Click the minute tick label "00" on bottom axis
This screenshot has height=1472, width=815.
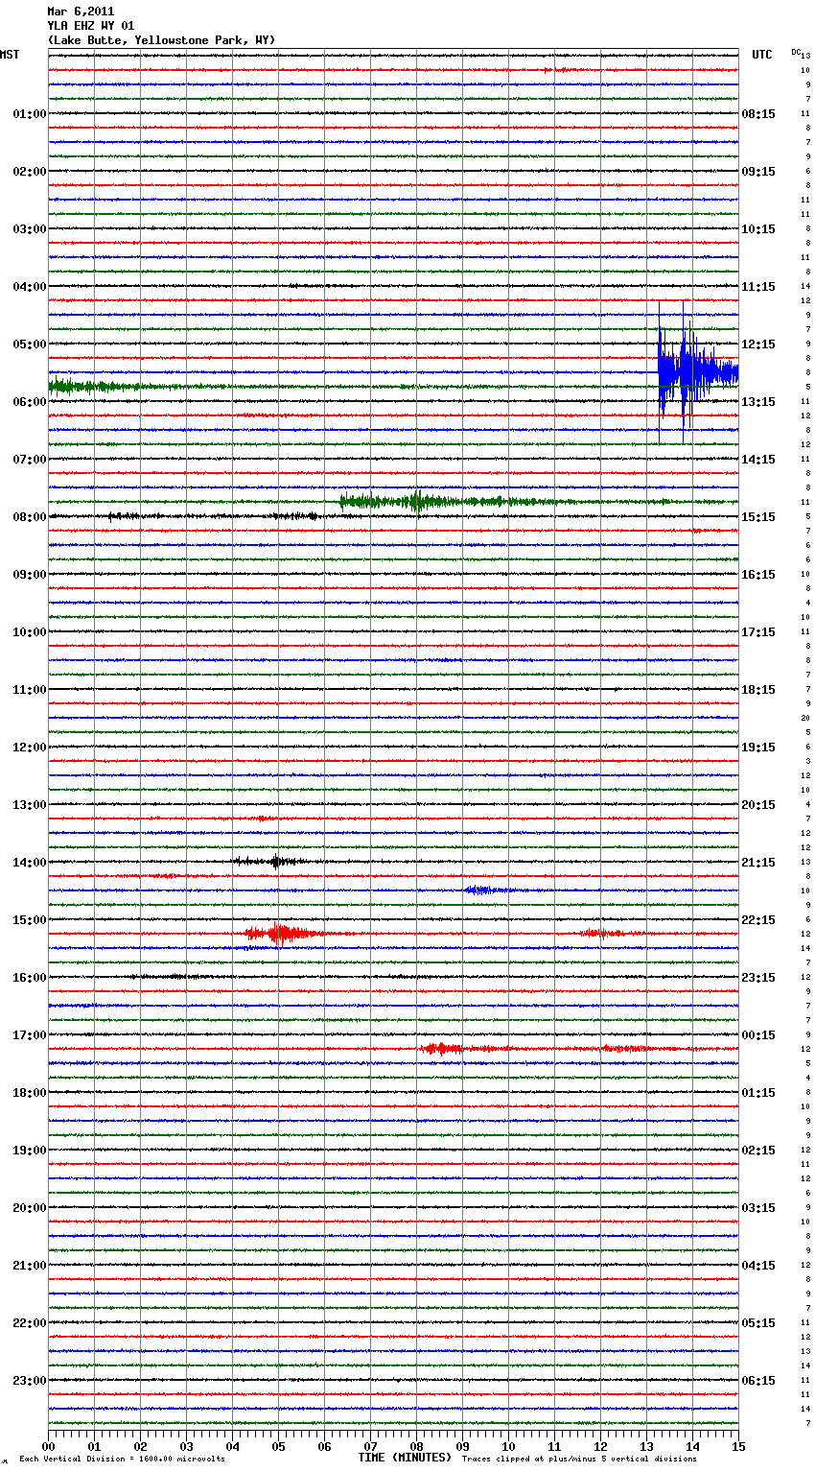49,1446
